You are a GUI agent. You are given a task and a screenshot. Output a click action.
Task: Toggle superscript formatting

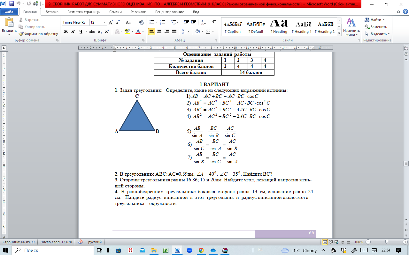tap(107, 32)
